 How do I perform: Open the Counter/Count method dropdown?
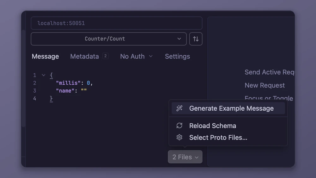pos(109,39)
